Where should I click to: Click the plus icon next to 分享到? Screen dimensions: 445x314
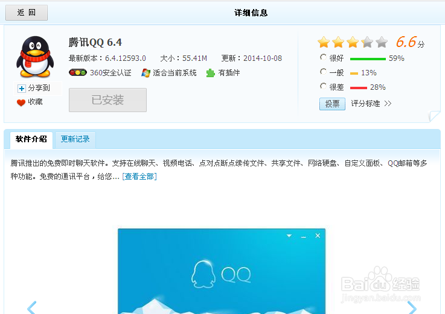click(22, 89)
